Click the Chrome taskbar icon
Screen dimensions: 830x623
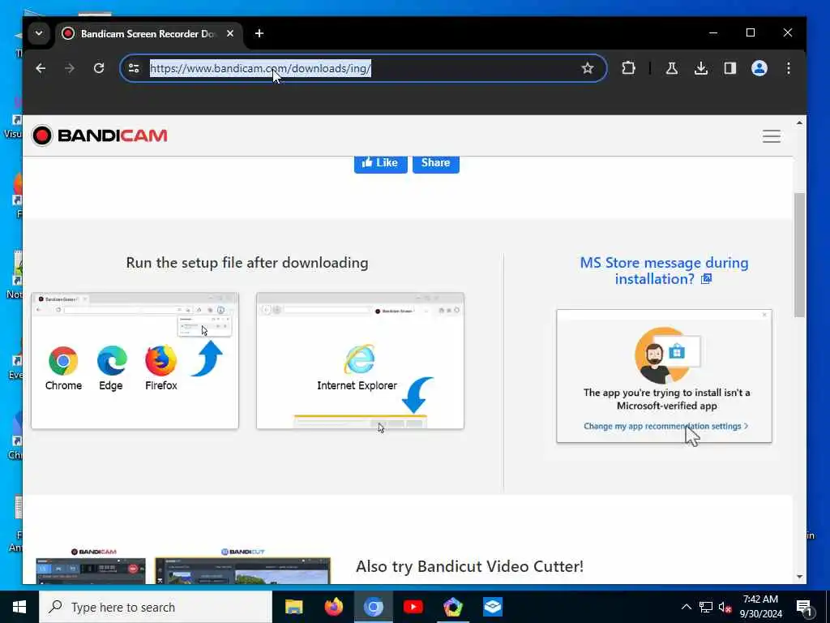pyautogui.click(x=373, y=607)
